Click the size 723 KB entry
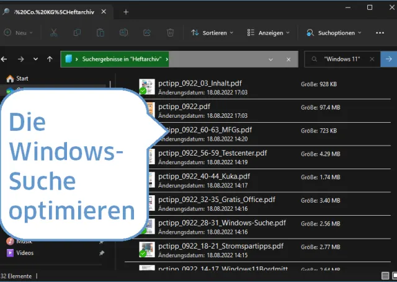 tap(319, 131)
